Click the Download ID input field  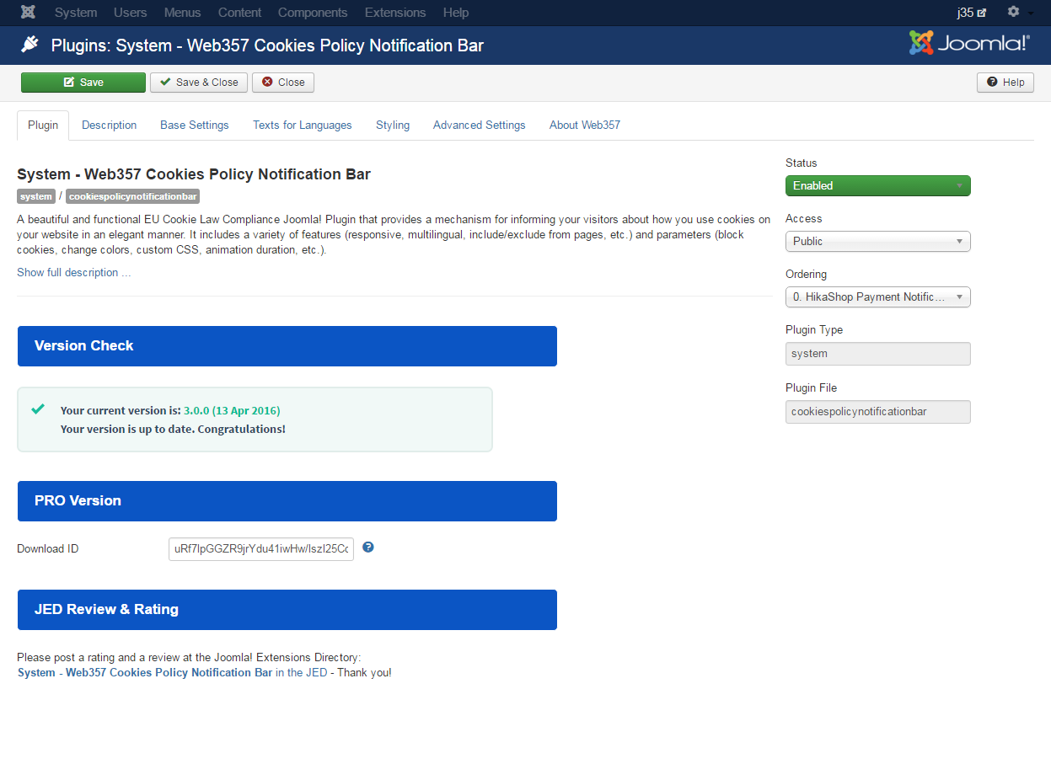(261, 548)
